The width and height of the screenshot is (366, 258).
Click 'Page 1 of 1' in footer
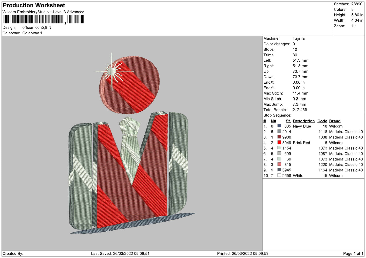pos(353,254)
